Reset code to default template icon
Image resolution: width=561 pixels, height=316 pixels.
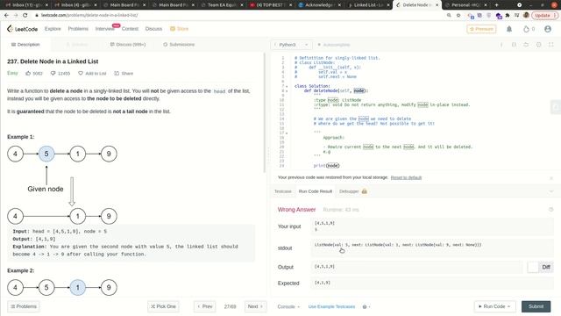click(x=526, y=45)
